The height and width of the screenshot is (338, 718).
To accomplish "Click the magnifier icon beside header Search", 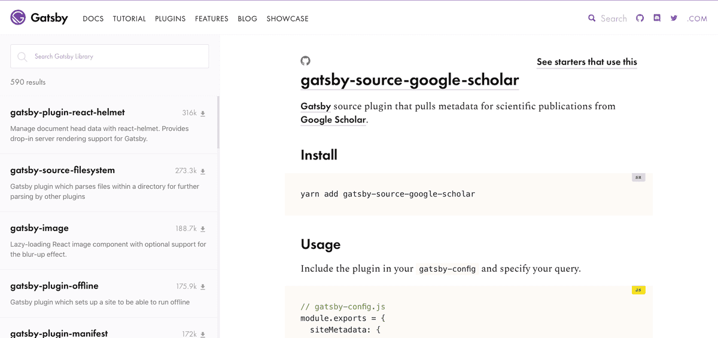I will pos(592,19).
